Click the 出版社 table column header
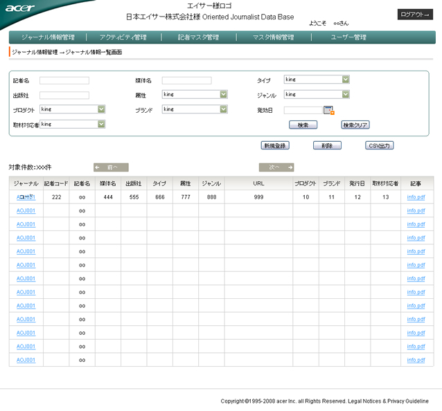Viewport: 442px width, 411px height. 134,183
